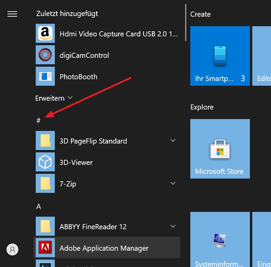Image resolution: width=271 pixels, height=267 pixels.
Task: Click the 7-Zip folder icon
Action: click(x=45, y=183)
